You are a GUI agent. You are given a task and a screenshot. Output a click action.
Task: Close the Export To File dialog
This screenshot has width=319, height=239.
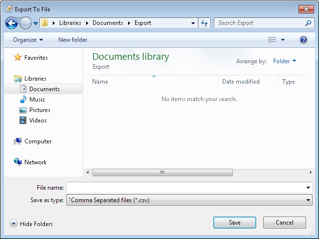(306, 9)
